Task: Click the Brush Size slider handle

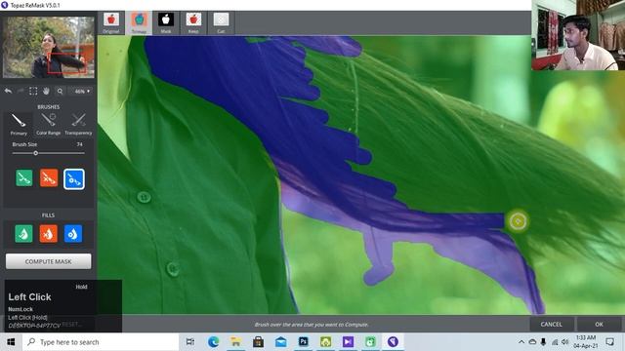Action: click(35, 153)
